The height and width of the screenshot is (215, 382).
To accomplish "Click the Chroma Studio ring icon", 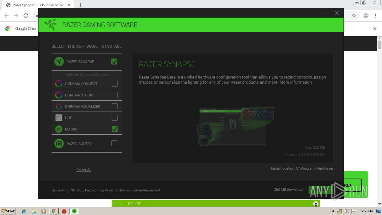I will [x=59, y=95].
